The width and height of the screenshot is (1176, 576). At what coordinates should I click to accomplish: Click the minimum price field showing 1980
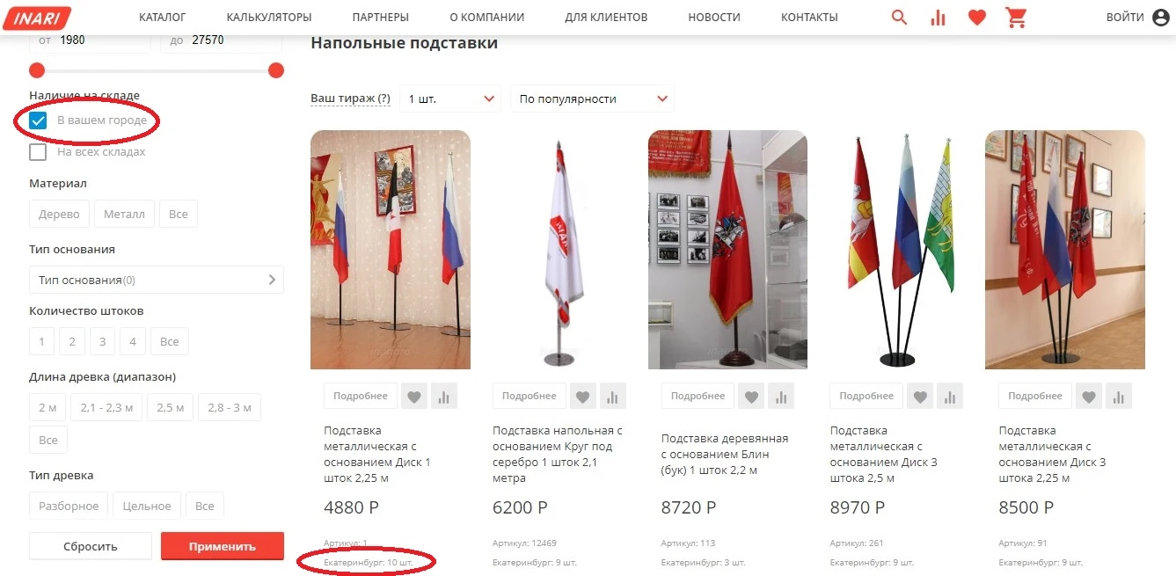(x=90, y=40)
